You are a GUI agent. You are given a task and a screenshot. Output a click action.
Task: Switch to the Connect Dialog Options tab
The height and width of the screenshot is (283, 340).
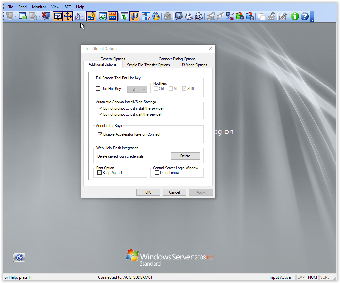[177, 59]
